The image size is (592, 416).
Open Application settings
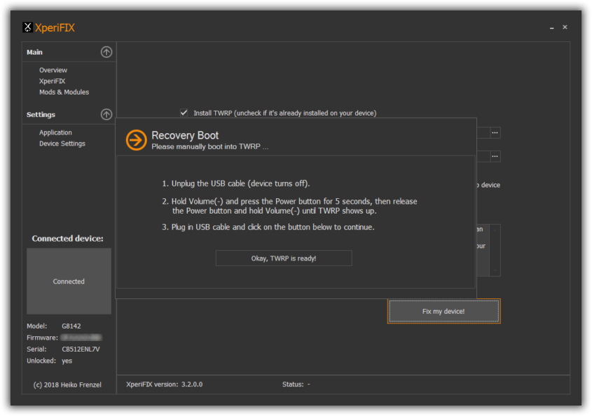(x=55, y=132)
